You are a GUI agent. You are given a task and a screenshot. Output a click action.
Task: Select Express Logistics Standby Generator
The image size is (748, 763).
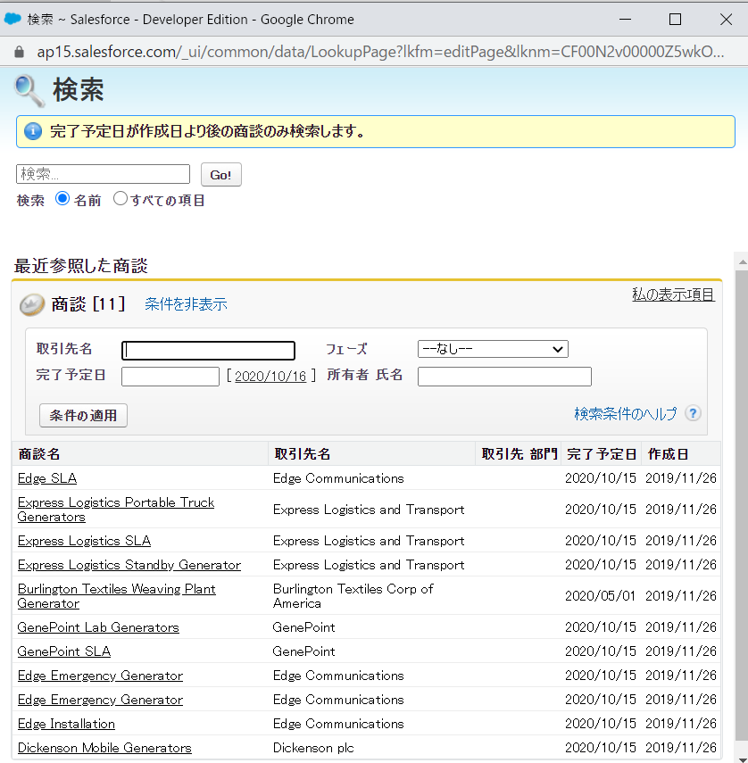pyautogui.click(x=129, y=565)
